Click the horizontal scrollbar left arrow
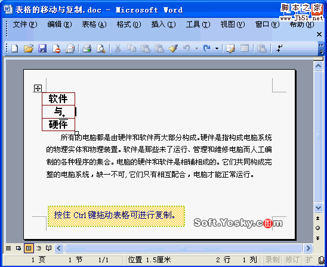This screenshot has width=327, height=267. (x=59, y=249)
